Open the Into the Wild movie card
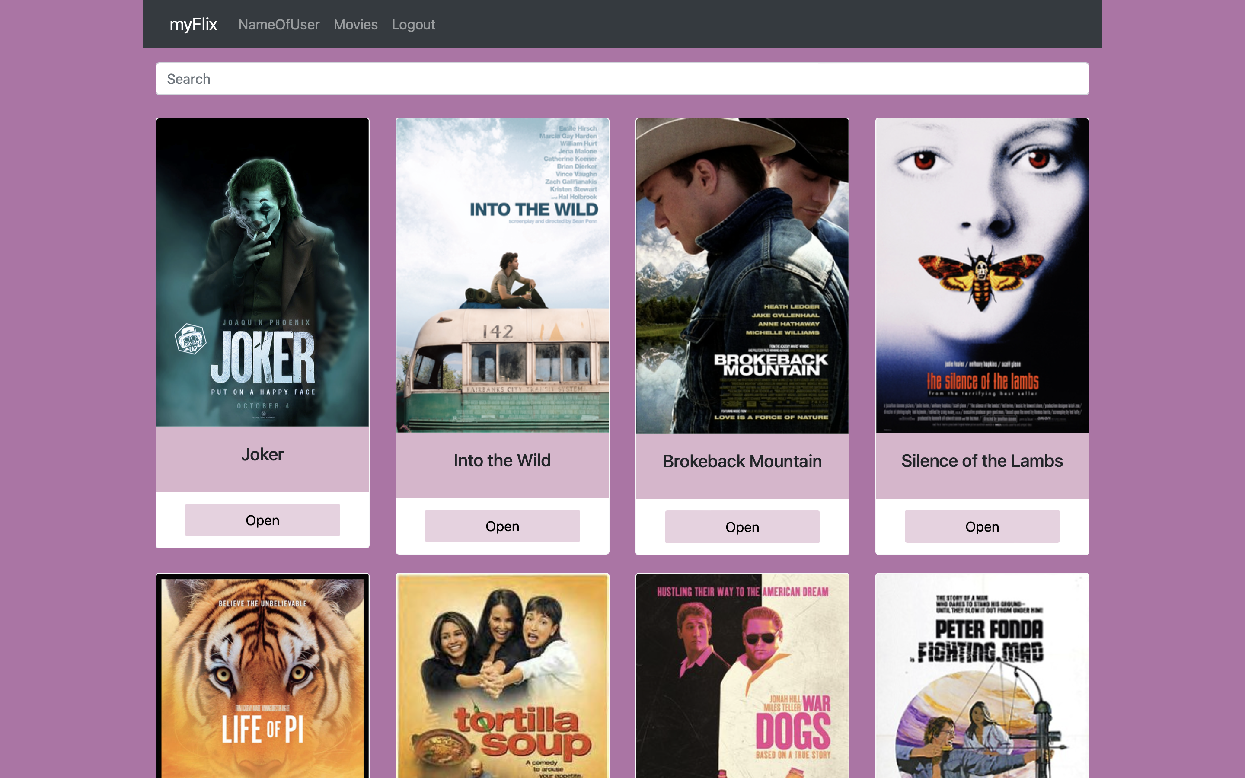 (x=502, y=526)
